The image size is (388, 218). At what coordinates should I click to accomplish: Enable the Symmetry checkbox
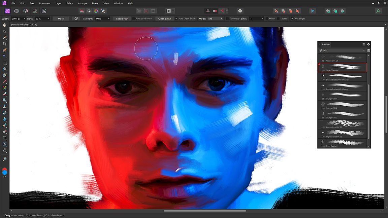tap(228, 19)
